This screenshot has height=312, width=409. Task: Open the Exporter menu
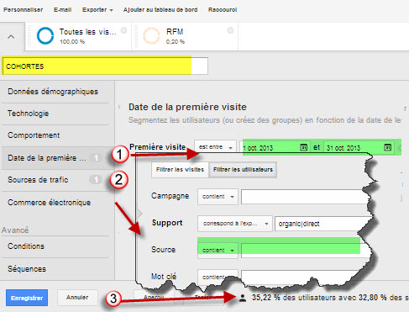[97, 10]
